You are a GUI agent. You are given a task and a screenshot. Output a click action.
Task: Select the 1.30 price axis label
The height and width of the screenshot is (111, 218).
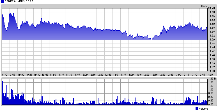point(212,71)
